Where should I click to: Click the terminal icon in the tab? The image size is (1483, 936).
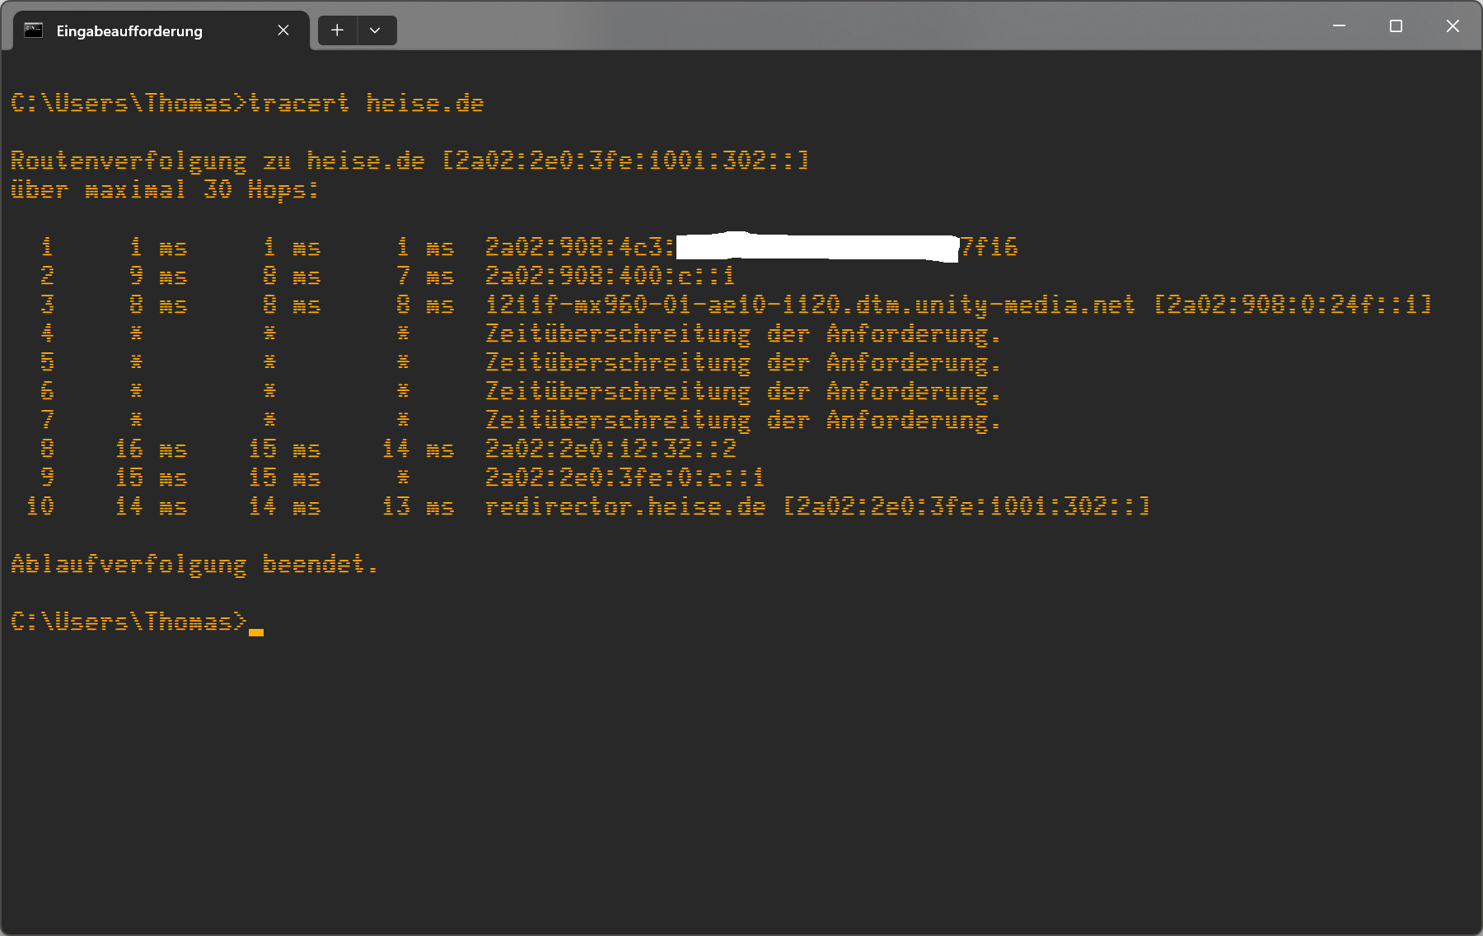click(33, 30)
